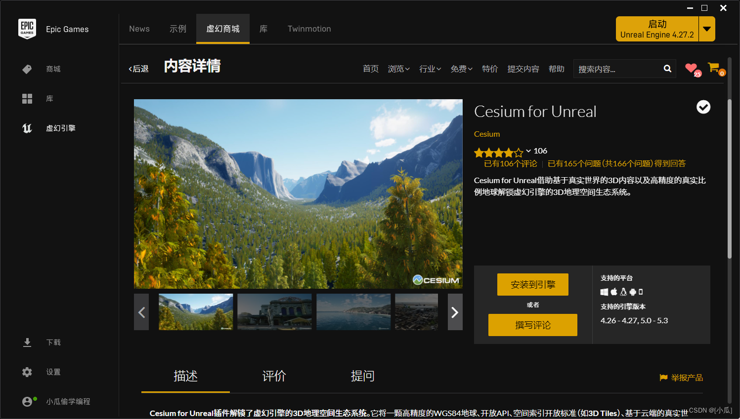Open the 已有165个问题 answered questions link
Screen dimensions: 740x419
pos(617,164)
